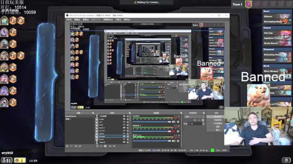Image resolution: width=293 pixels, height=164 pixels.
Task: Click Scavenging Hyena in minion list
Action: 277,22
